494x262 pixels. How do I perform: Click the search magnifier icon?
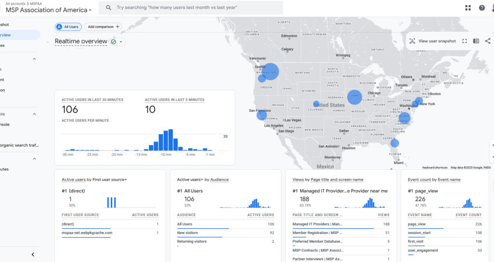tap(109, 8)
